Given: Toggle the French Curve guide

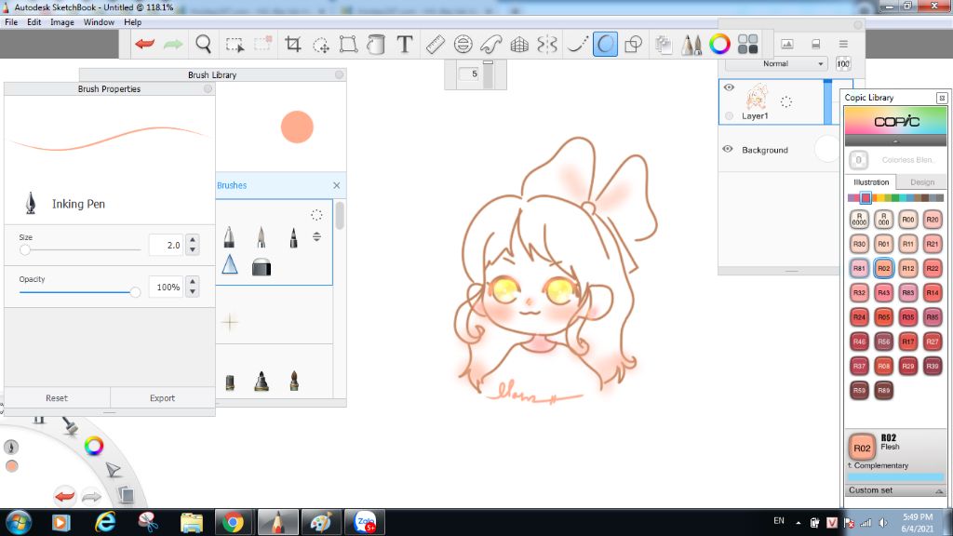Looking at the screenshot, I should coord(491,44).
